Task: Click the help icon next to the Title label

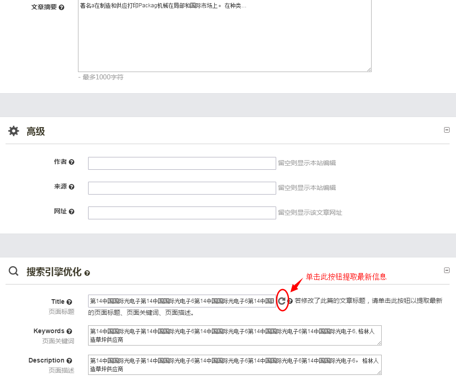Action: [x=69, y=301]
